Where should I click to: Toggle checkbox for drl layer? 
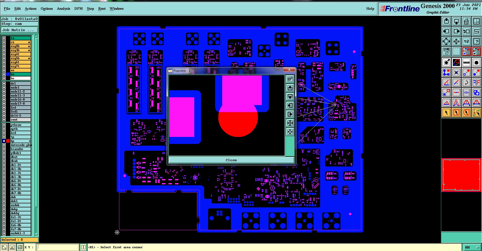point(4,83)
